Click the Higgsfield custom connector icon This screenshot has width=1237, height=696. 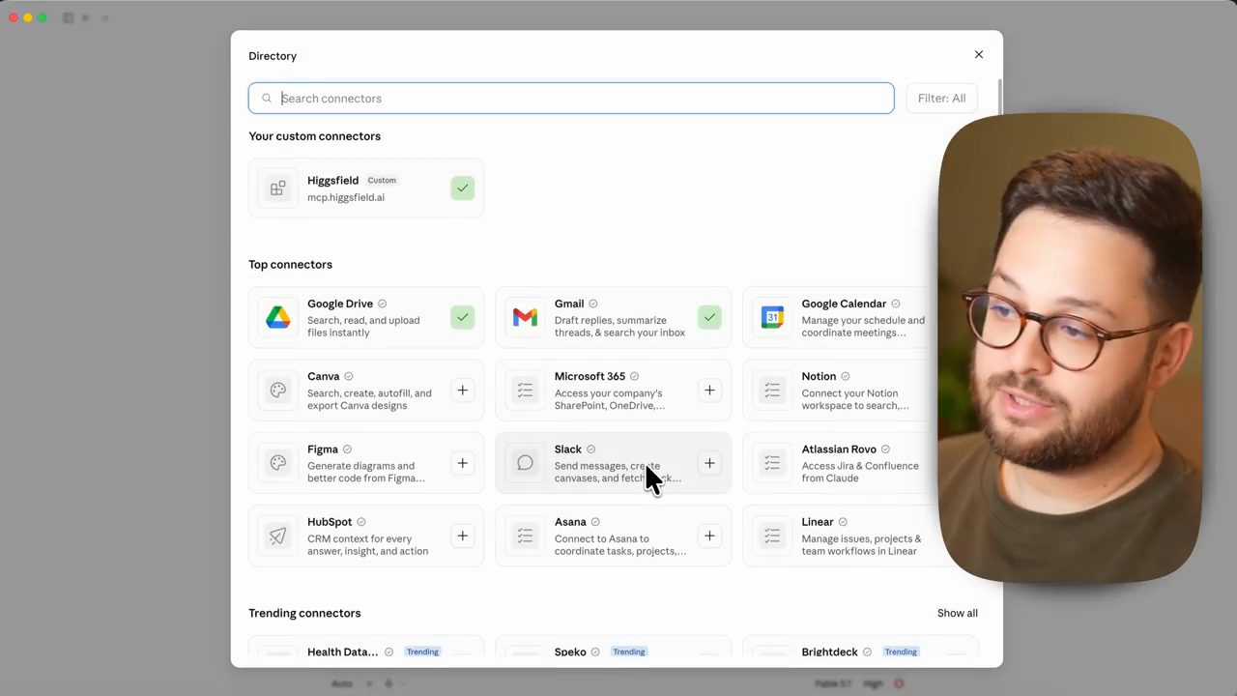[278, 188]
